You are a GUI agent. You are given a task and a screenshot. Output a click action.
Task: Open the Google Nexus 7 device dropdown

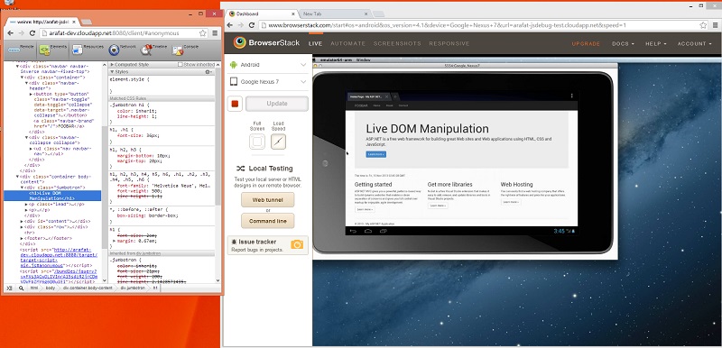click(267, 82)
